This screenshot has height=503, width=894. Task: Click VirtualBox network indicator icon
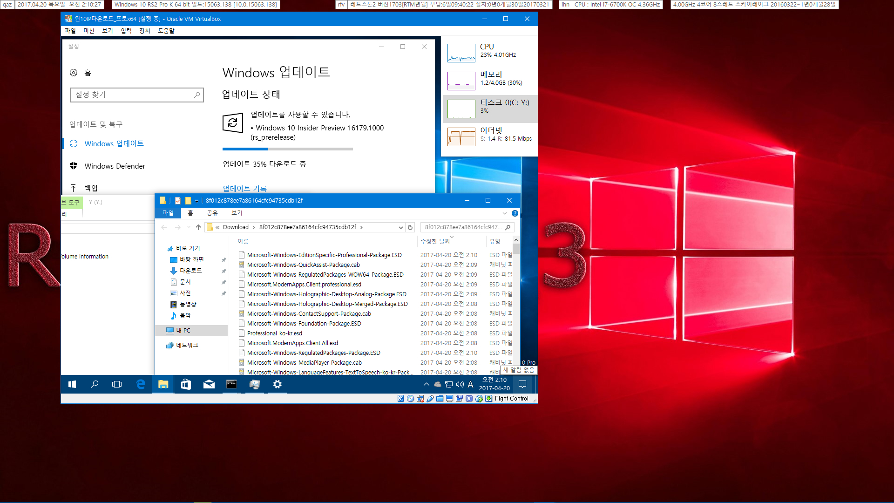click(420, 399)
